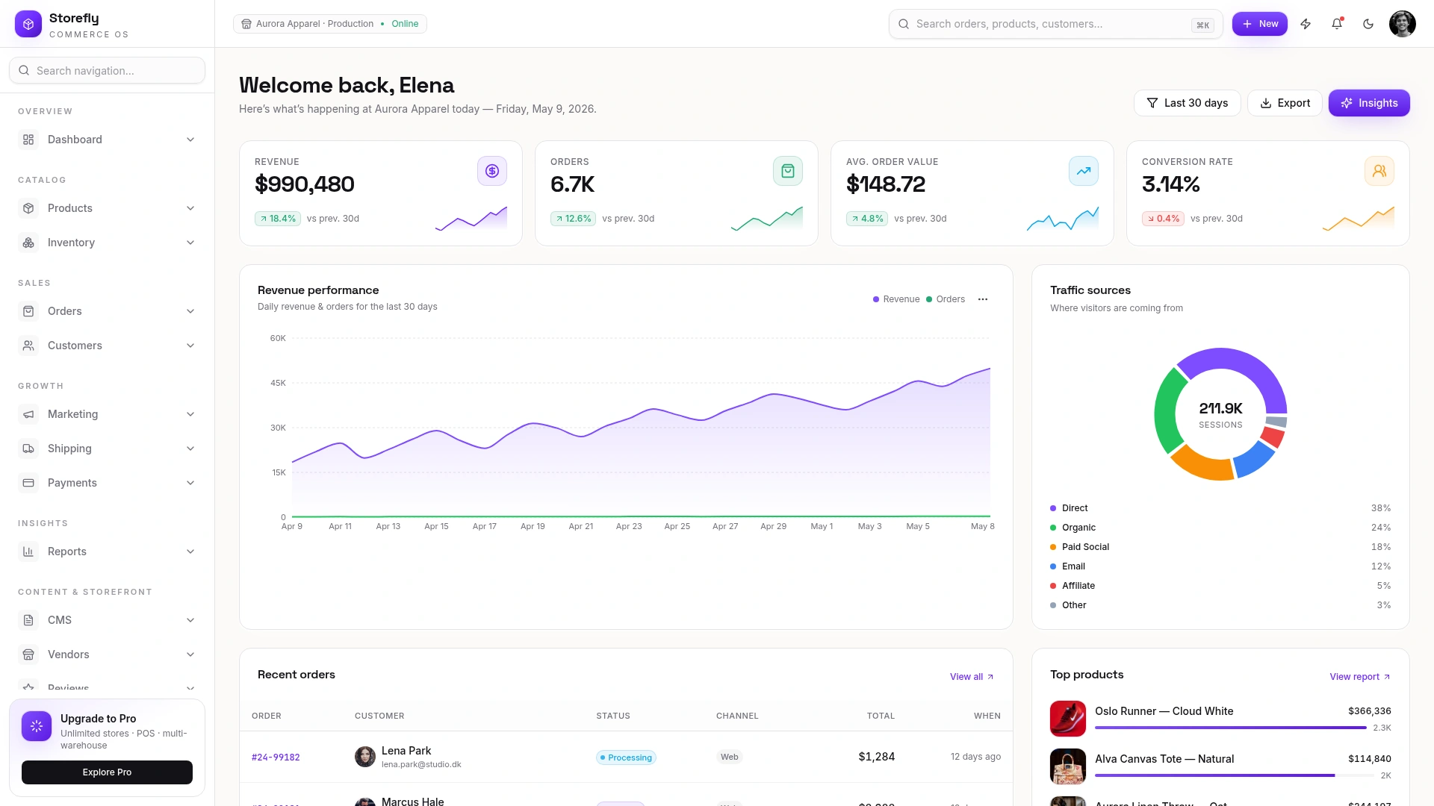
Task: Open the notifications bell
Action: pos(1337,24)
